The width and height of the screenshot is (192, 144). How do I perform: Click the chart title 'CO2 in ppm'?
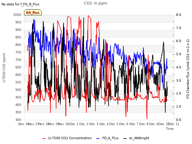pyautogui.click(x=96, y=3)
